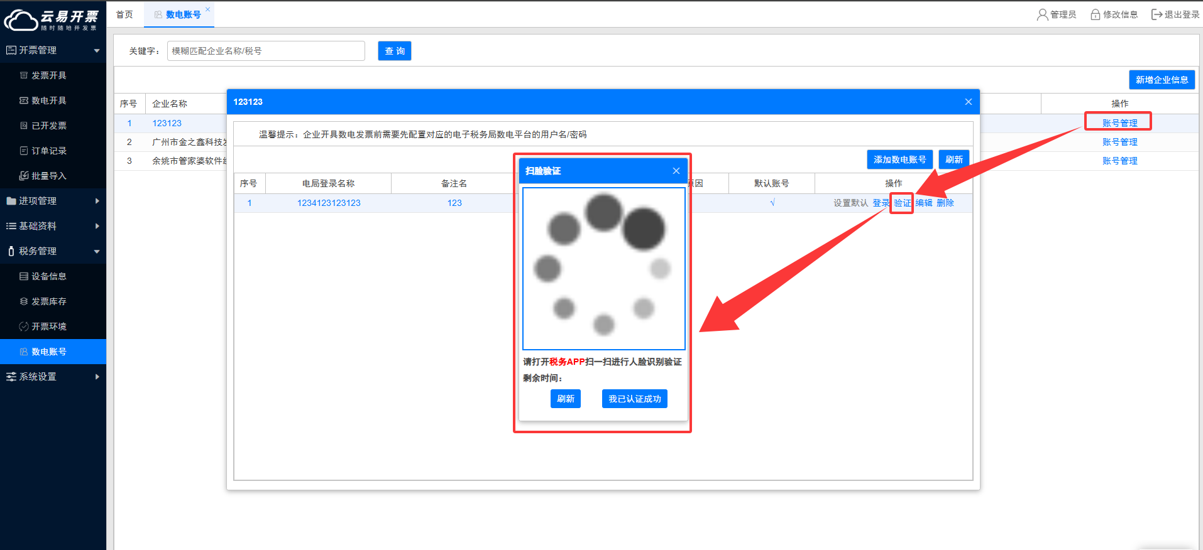Viewport: 1203px width, 550px height.
Task: Click the 1234123123123 login name cell
Action: [329, 203]
